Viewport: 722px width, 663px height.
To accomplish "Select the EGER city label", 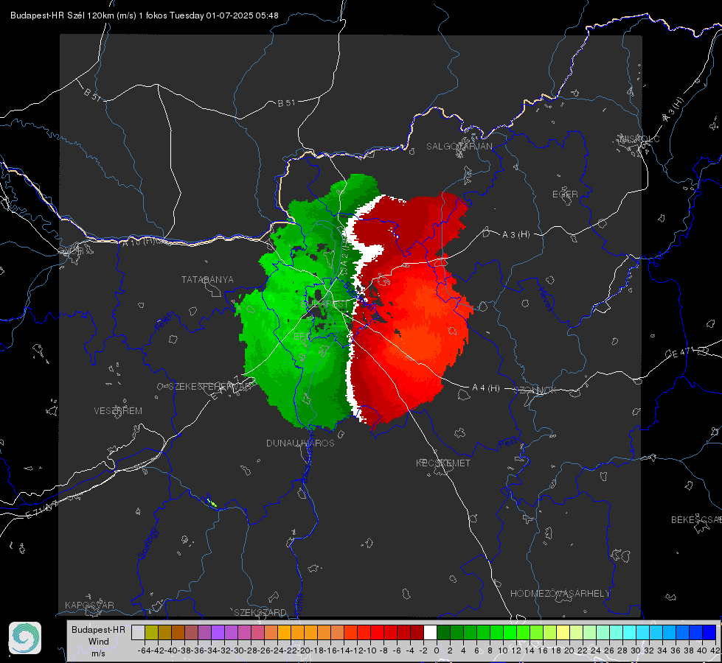I will pyautogui.click(x=565, y=194).
